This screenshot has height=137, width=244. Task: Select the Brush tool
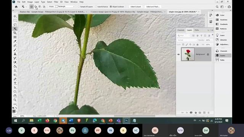pos(15,50)
